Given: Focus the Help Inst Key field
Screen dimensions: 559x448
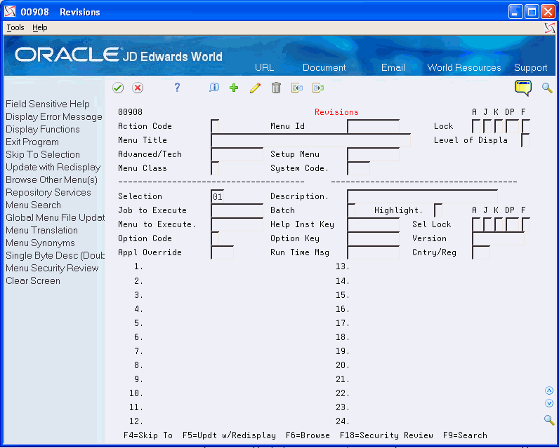Looking at the screenshot, I should (x=373, y=224).
